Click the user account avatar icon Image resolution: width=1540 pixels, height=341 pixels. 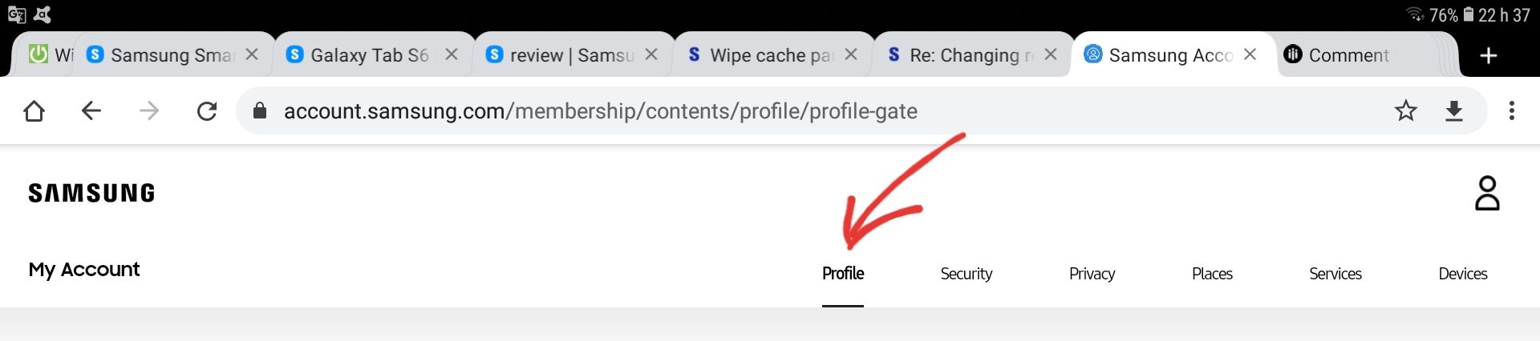(1486, 193)
